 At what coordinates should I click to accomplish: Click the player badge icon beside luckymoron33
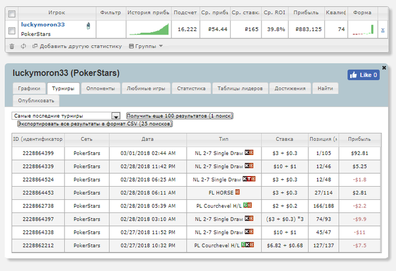[x=88, y=26]
